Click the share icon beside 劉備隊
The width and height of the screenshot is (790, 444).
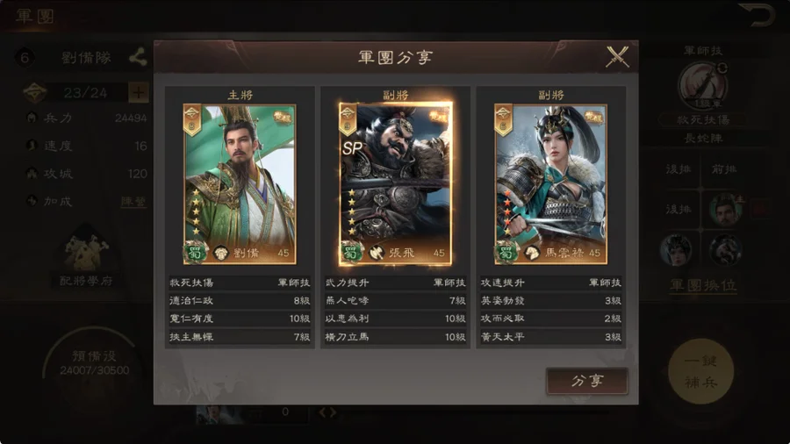[x=138, y=57]
